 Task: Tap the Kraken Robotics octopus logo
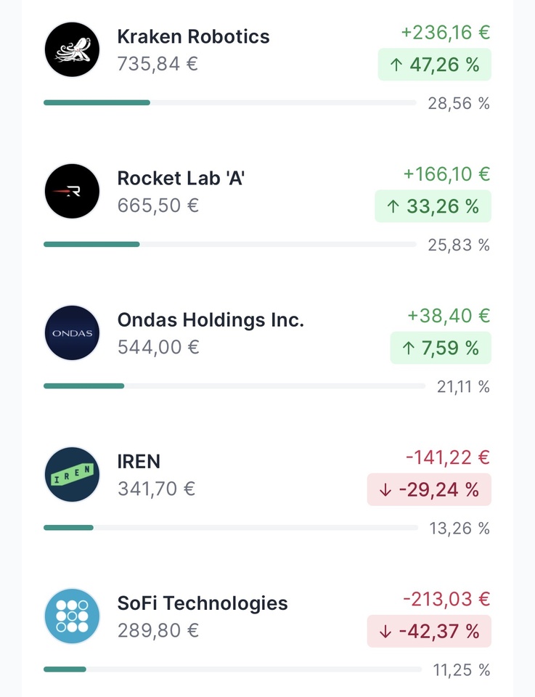pos(72,49)
